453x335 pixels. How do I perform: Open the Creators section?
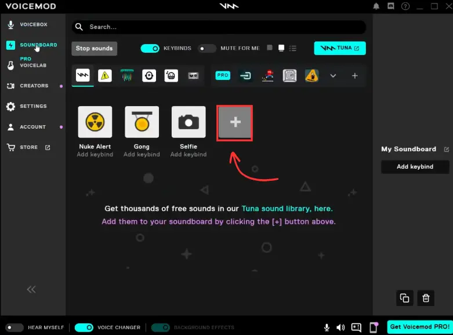pos(28,86)
